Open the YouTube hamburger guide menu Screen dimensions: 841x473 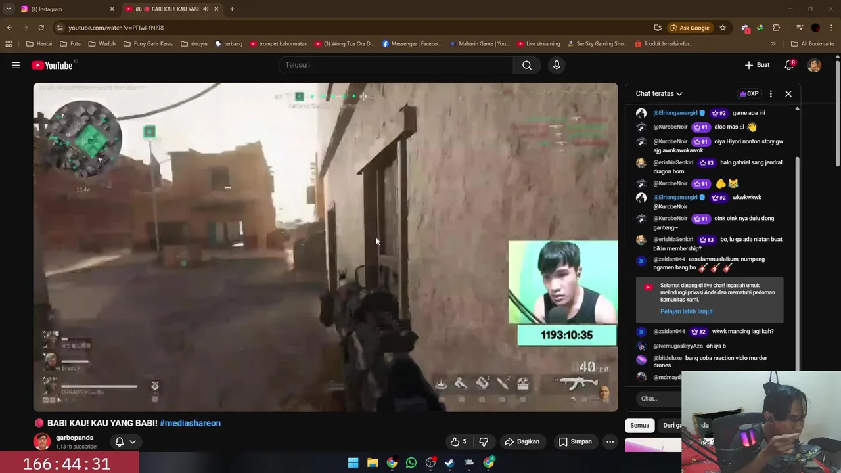(16, 65)
